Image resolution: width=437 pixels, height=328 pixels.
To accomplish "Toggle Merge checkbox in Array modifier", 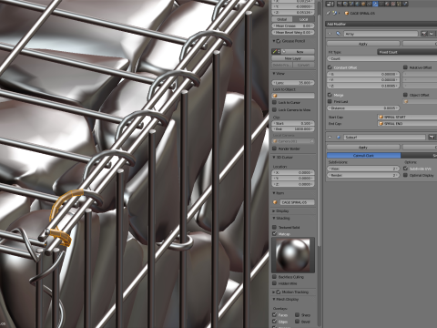I will pyautogui.click(x=330, y=95).
